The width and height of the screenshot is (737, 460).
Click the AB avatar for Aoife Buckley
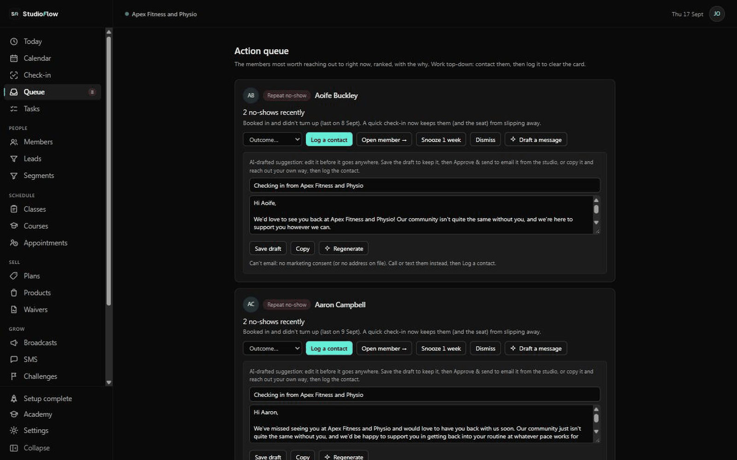pos(251,96)
